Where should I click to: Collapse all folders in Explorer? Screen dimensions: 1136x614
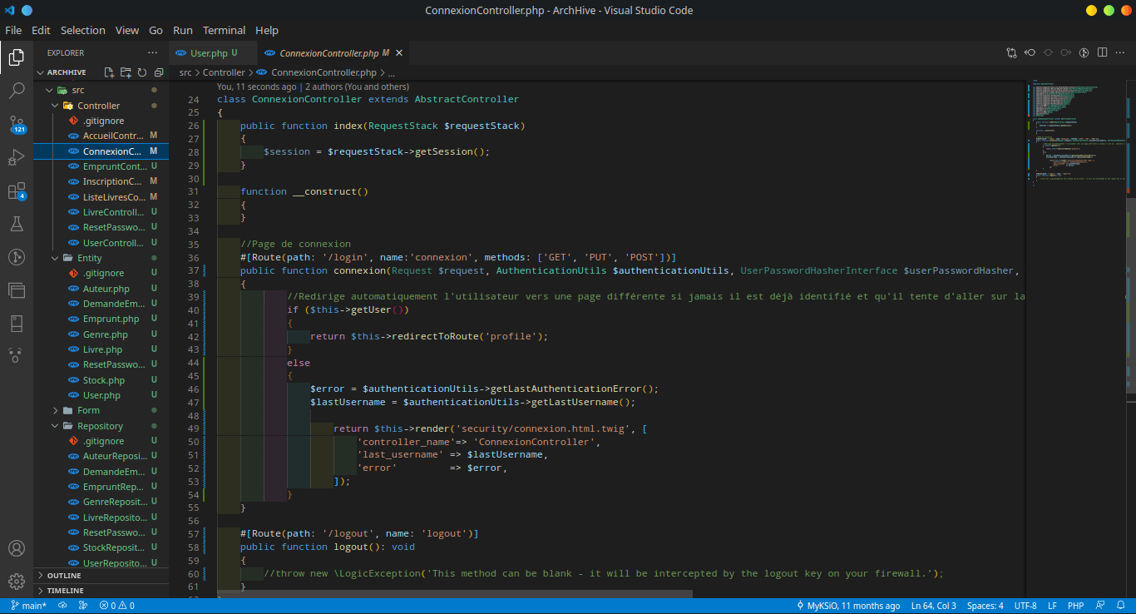(x=158, y=72)
